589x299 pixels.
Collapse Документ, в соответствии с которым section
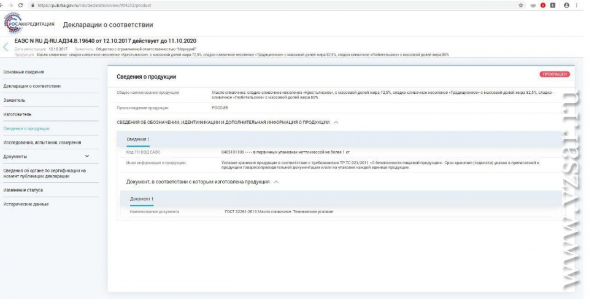[x=276, y=182]
